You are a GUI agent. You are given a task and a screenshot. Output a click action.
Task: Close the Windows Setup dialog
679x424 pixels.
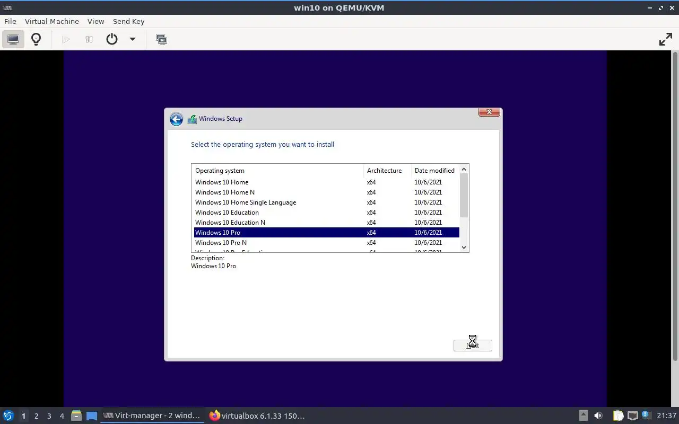click(x=489, y=112)
